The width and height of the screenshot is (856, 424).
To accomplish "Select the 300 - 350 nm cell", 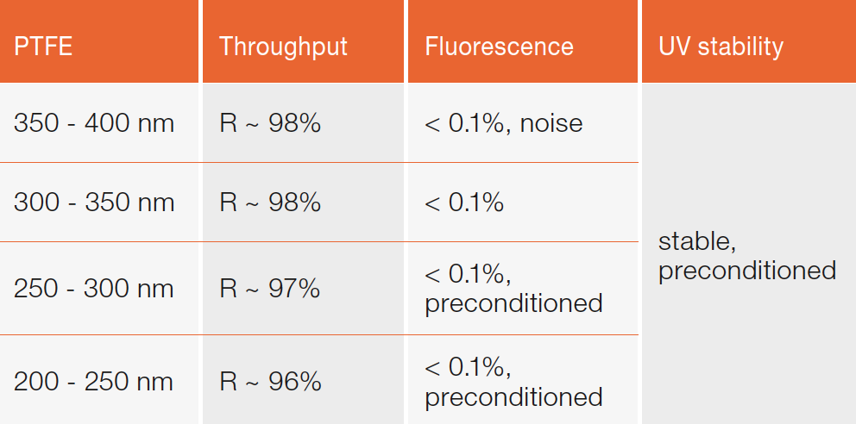I will click(94, 203).
